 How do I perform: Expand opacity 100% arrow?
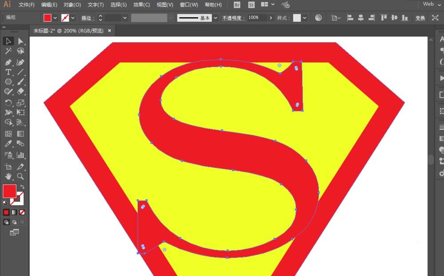(271, 18)
